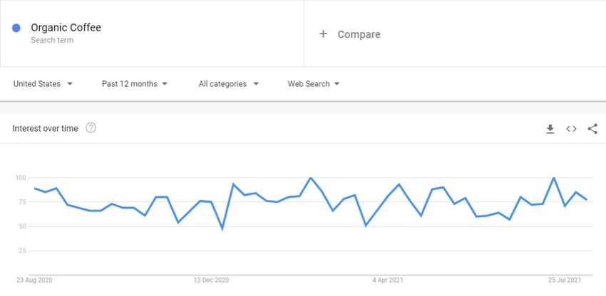Download the Interest over time data as CSV

tap(550, 129)
